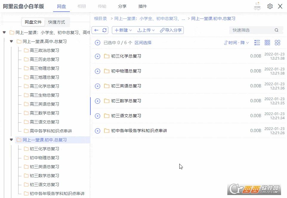Click folder icon of 初中各年级各学科知识点串讲 in file list
287x198 pixels.
click(107, 131)
